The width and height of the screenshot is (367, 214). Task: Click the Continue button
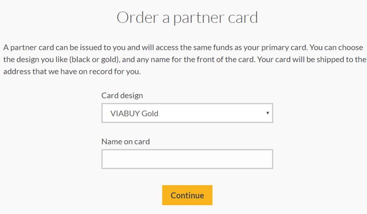click(187, 195)
